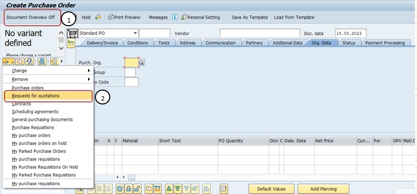This screenshot has width=417, height=194.
Task: Switch to the Delivery/Invoice tab
Action: [102, 43]
